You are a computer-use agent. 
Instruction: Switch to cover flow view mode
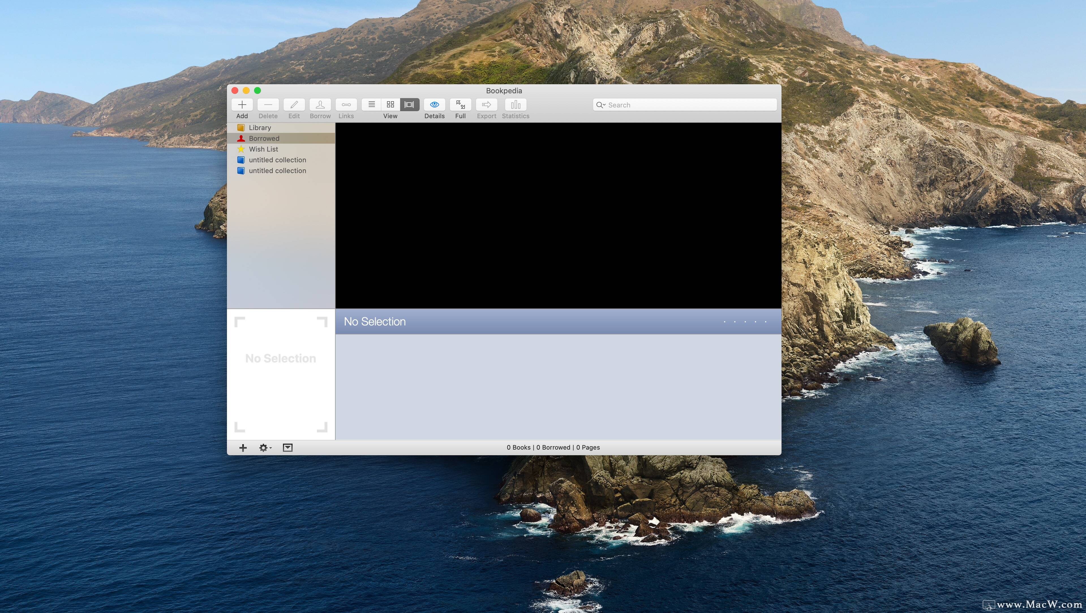pyautogui.click(x=409, y=105)
